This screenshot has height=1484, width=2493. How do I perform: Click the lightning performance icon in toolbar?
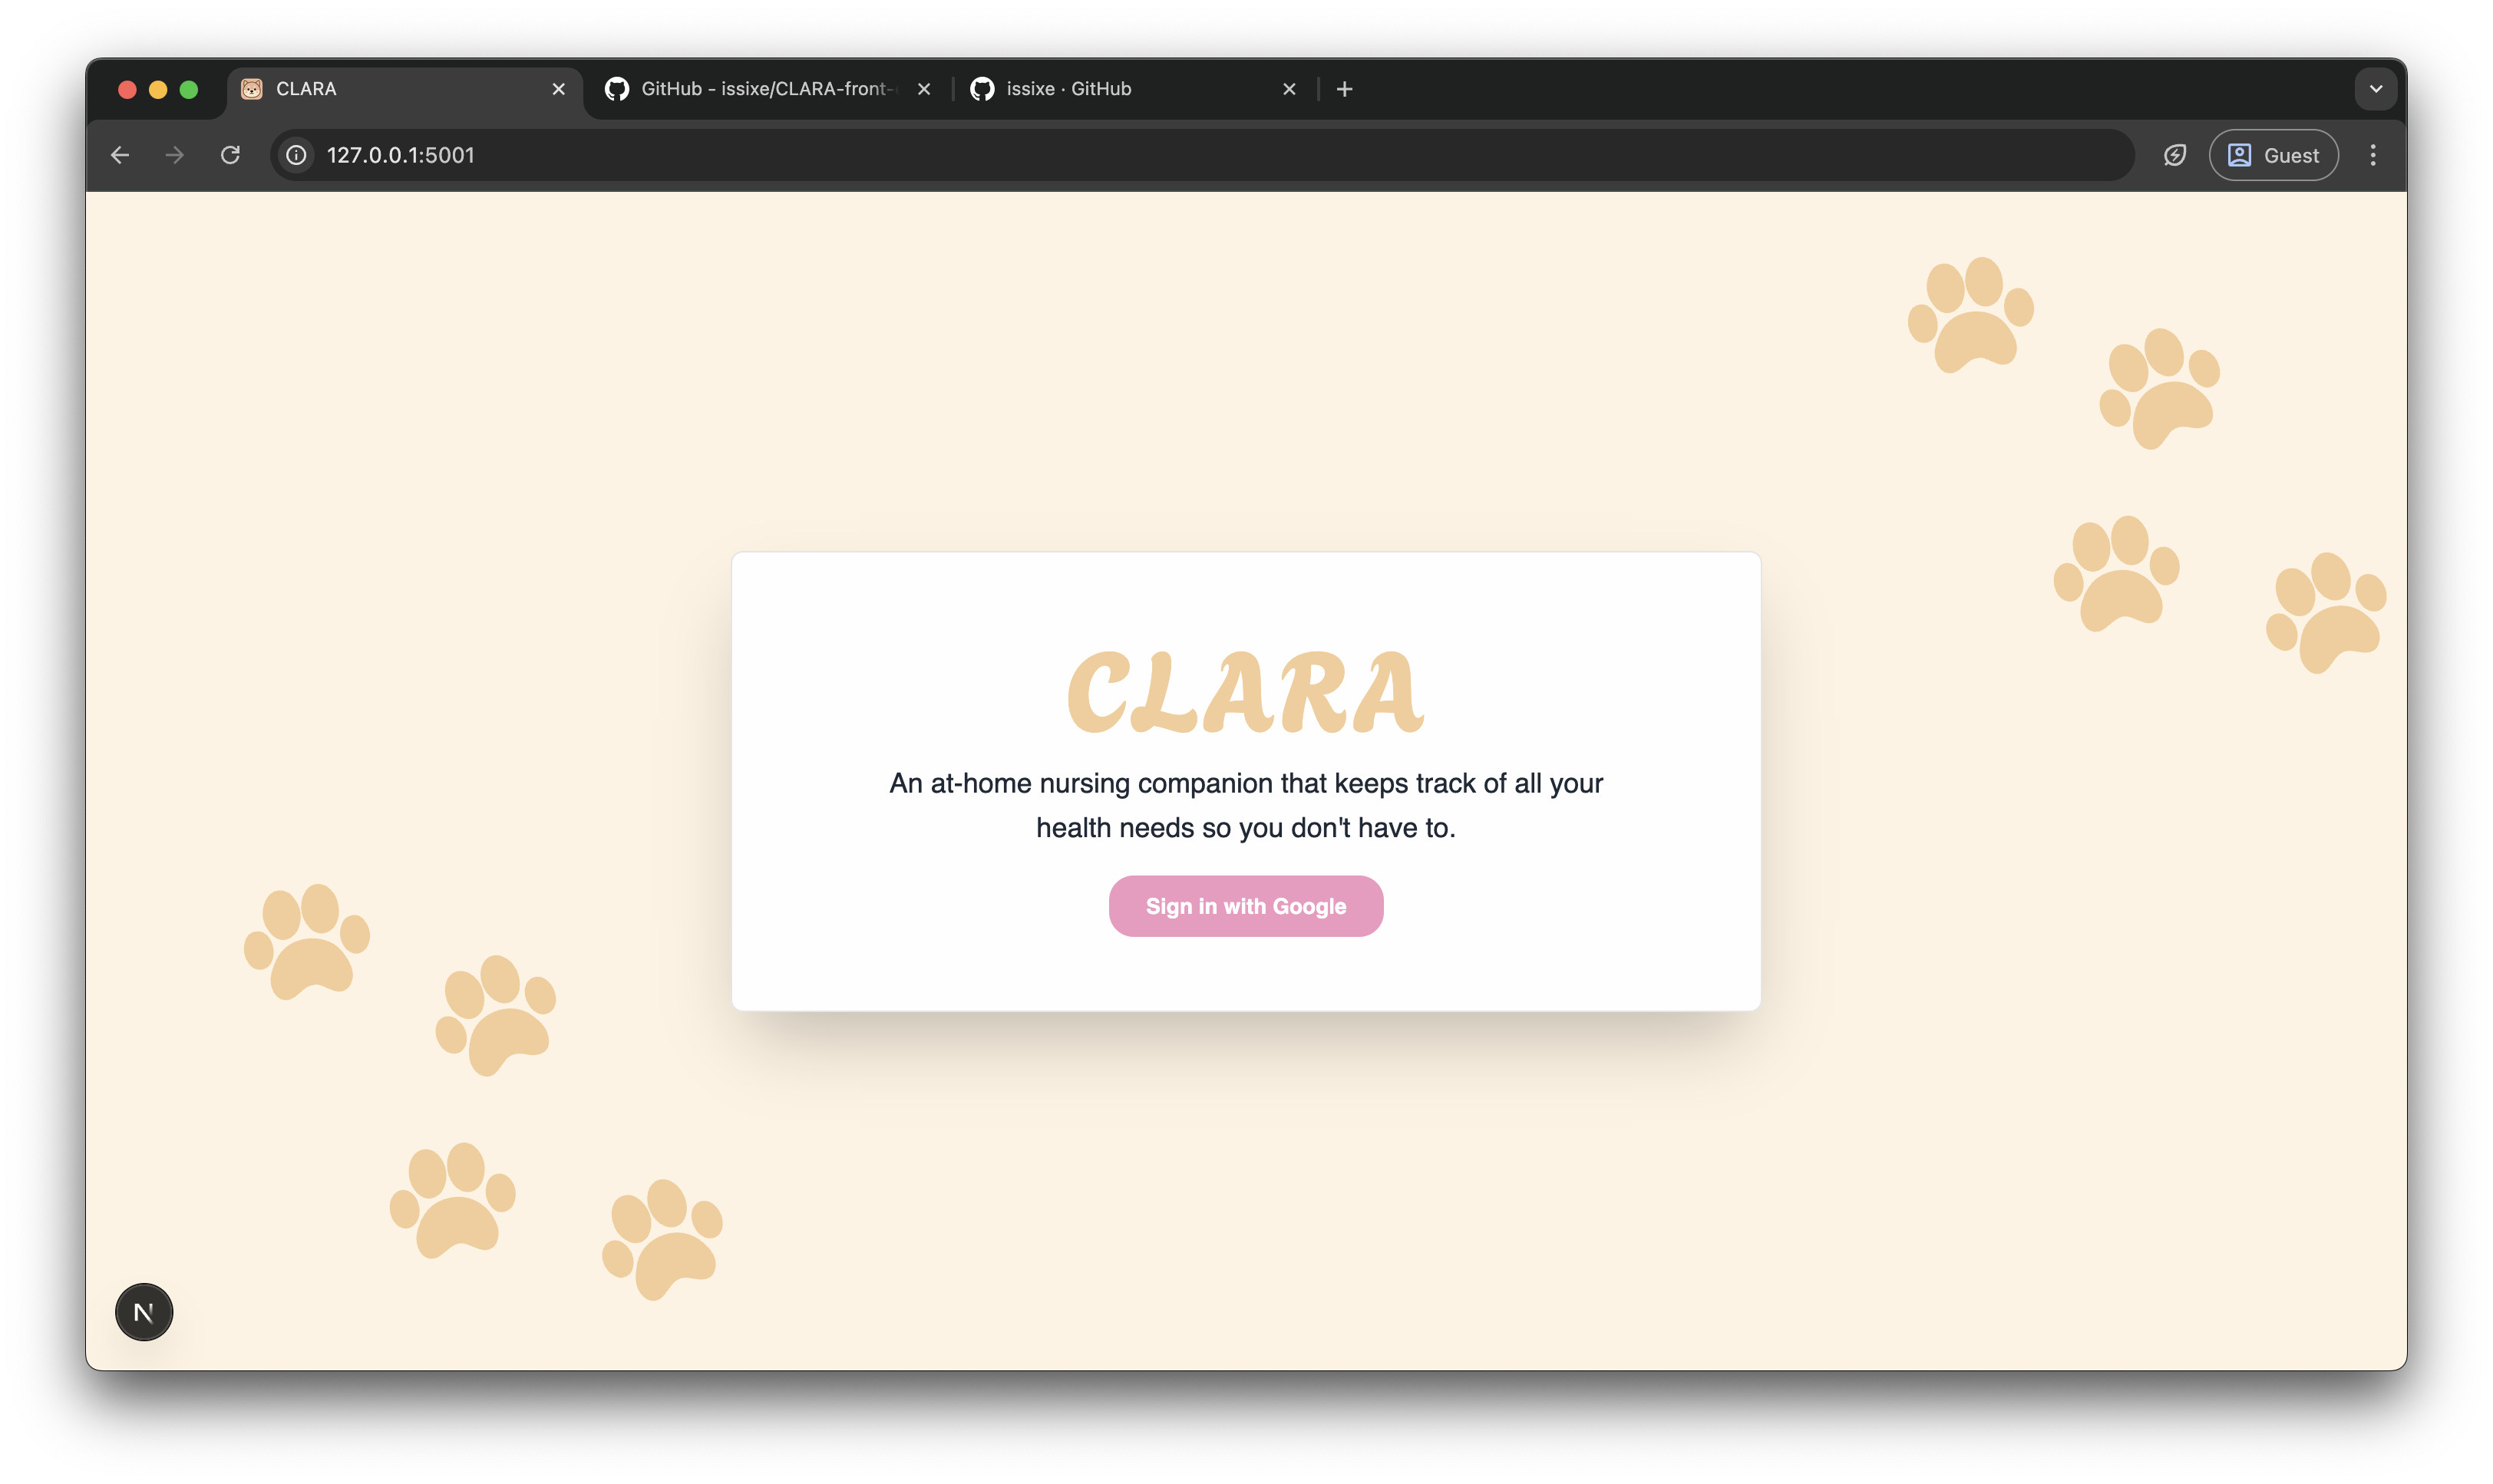2175,155
